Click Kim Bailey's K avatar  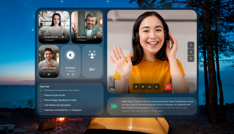coord(71,55)
